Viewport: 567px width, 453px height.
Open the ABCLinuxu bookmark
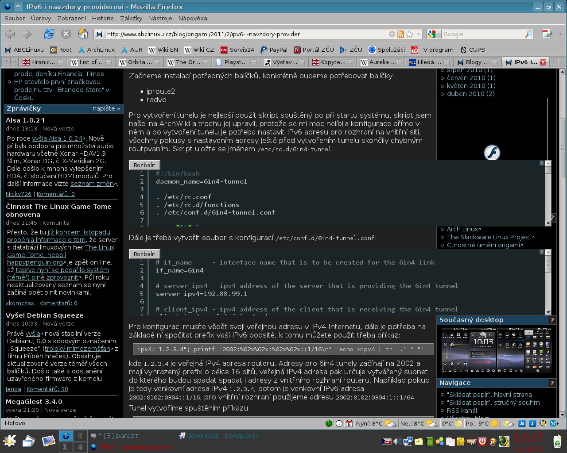(x=24, y=50)
